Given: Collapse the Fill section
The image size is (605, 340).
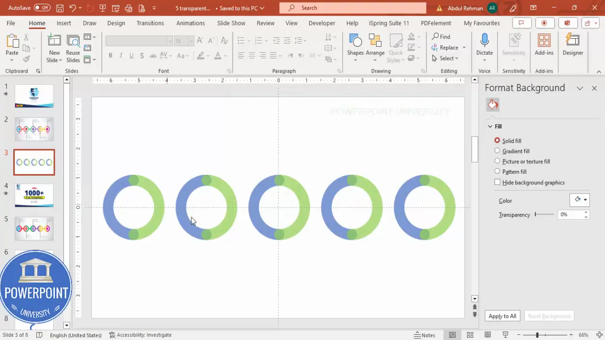Looking at the screenshot, I should click(490, 126).
